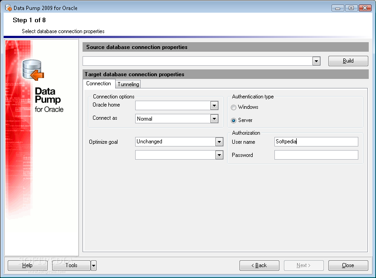Click the source connection string text field
The width and height of the screenshot is (376, 278).
point(198,61)
